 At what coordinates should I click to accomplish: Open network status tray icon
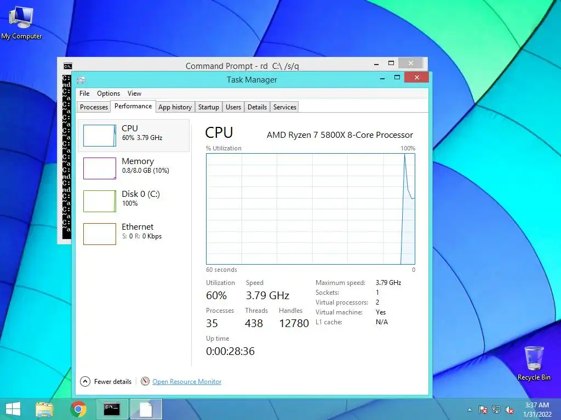496,410
